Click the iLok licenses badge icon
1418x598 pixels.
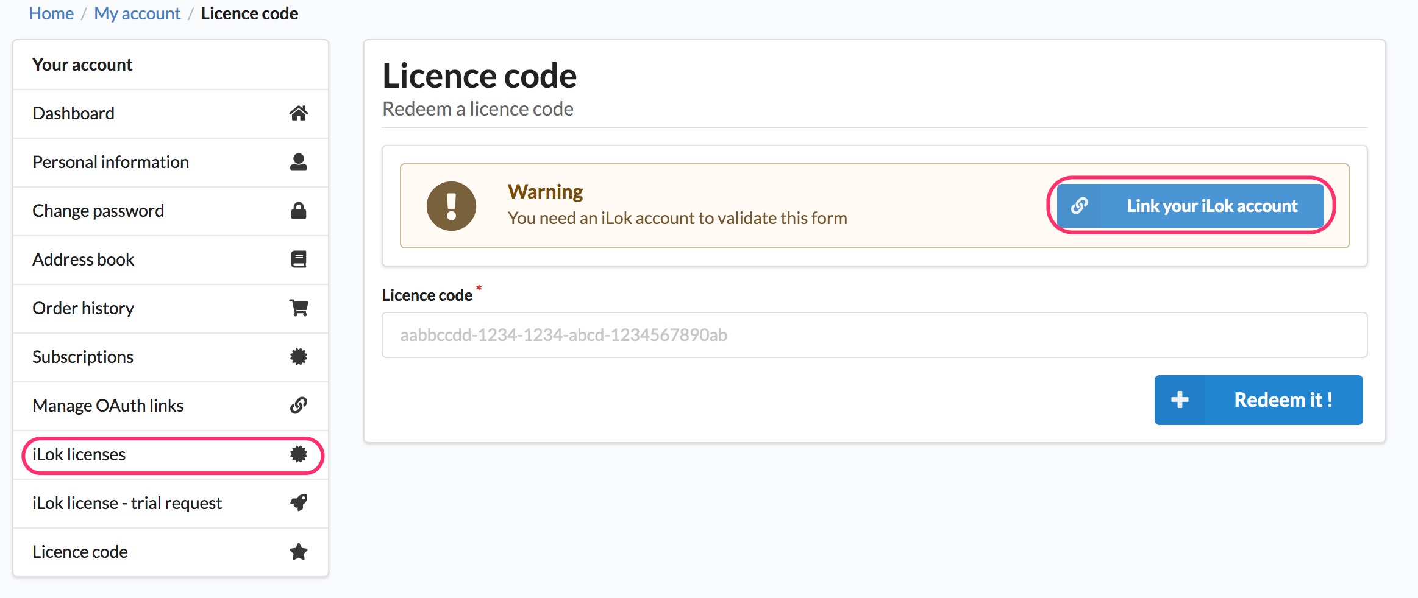(298, 454)
